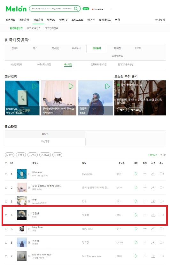View song info icon for track 3
This screenshot has height=265, width=170.
click(x=29, y=201)
